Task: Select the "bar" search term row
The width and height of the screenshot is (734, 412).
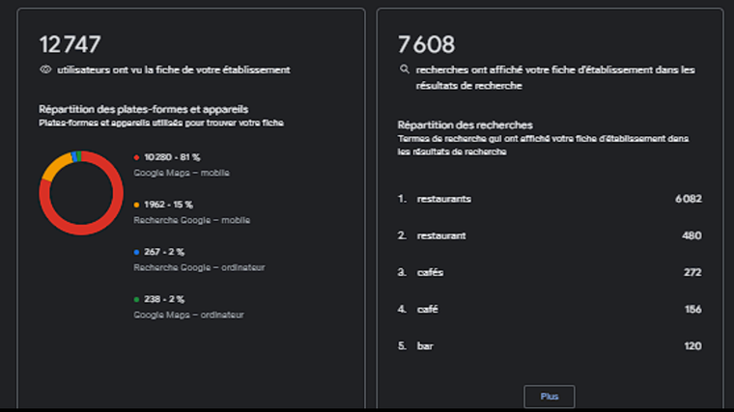Action: tap(425, 345)
